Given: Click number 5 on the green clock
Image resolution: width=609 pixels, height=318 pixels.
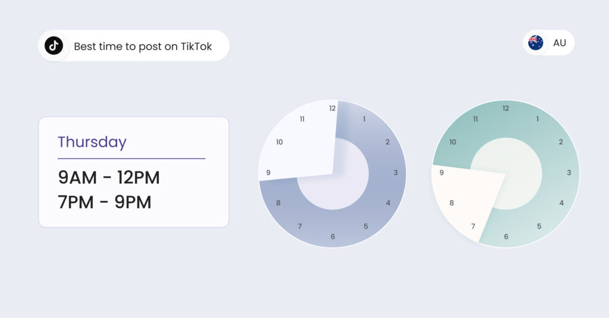Looking at the screenshot, I should pos(539,226).
